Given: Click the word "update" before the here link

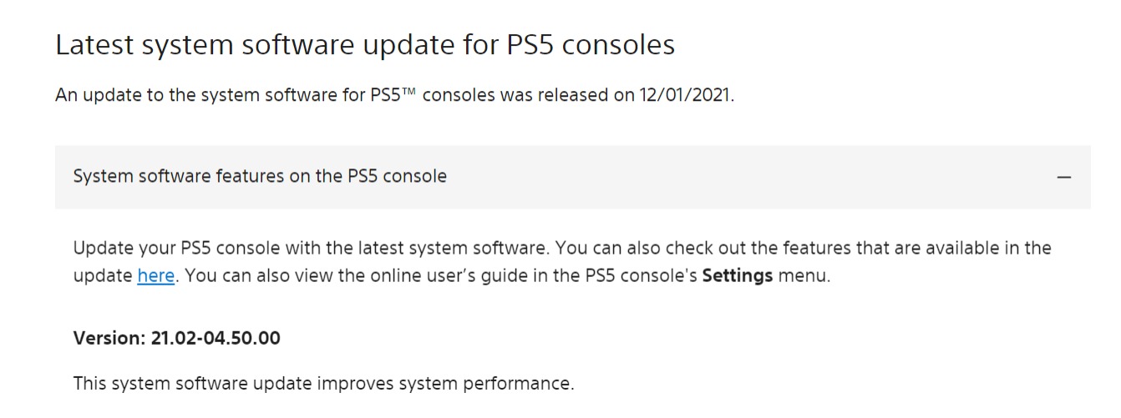Looking at the screenshot, I should click(x=103, y=276).
